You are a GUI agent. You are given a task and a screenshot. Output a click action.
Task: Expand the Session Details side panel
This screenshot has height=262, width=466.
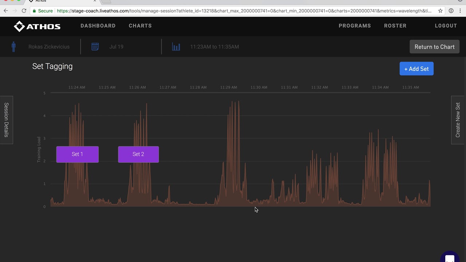(x=6, y=120)
